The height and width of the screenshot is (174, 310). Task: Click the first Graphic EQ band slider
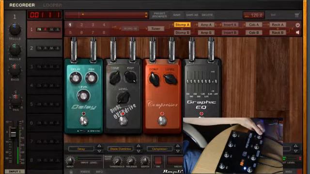click(x=187, y=81)
